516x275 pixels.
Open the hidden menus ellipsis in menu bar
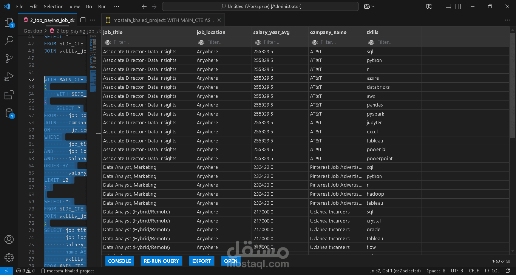pyautogui.click(x=117, y=6)
